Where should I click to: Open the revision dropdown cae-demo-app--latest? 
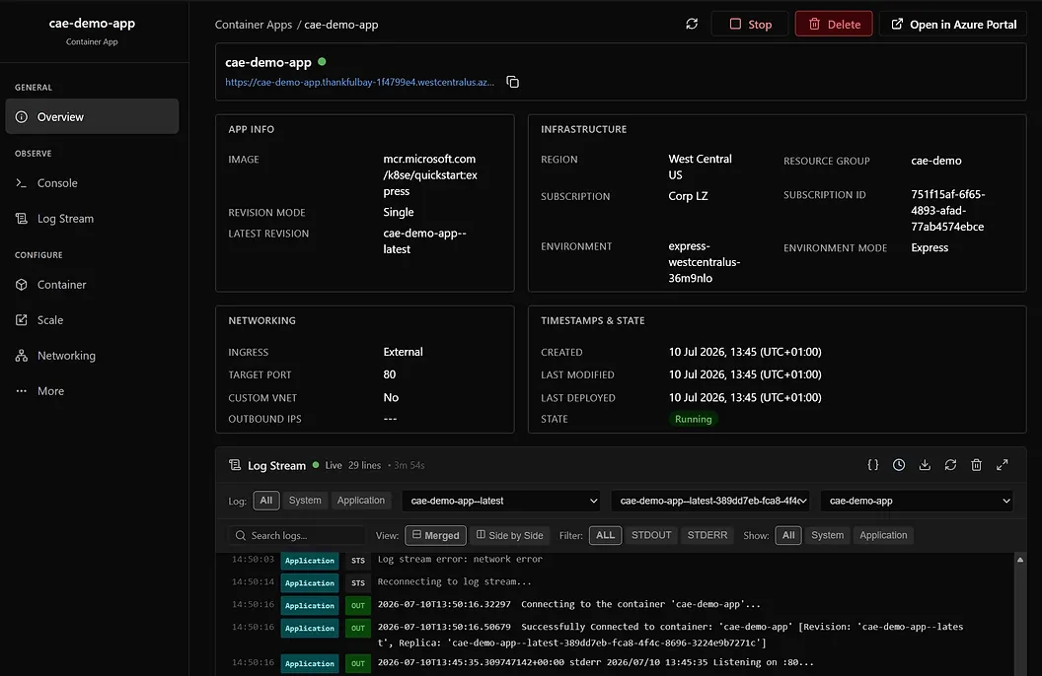click(501, 501)
